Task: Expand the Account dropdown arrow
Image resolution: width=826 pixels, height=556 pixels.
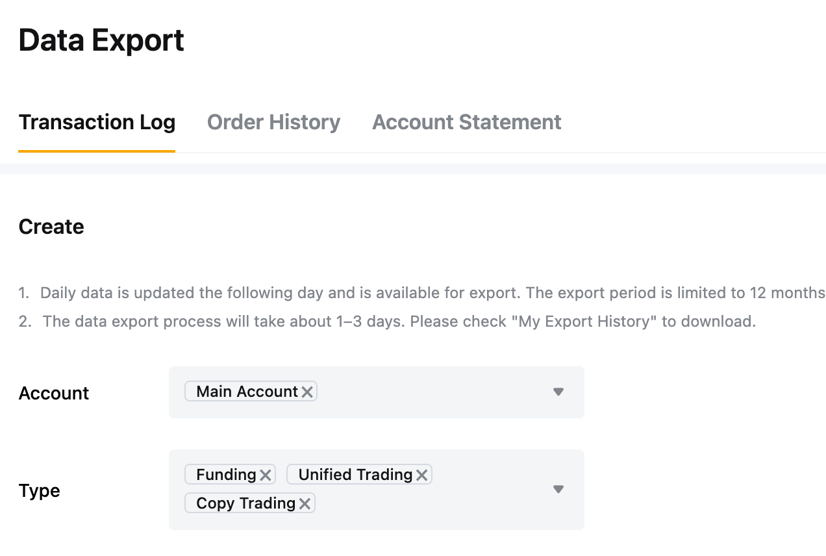Action: point(558,392)
